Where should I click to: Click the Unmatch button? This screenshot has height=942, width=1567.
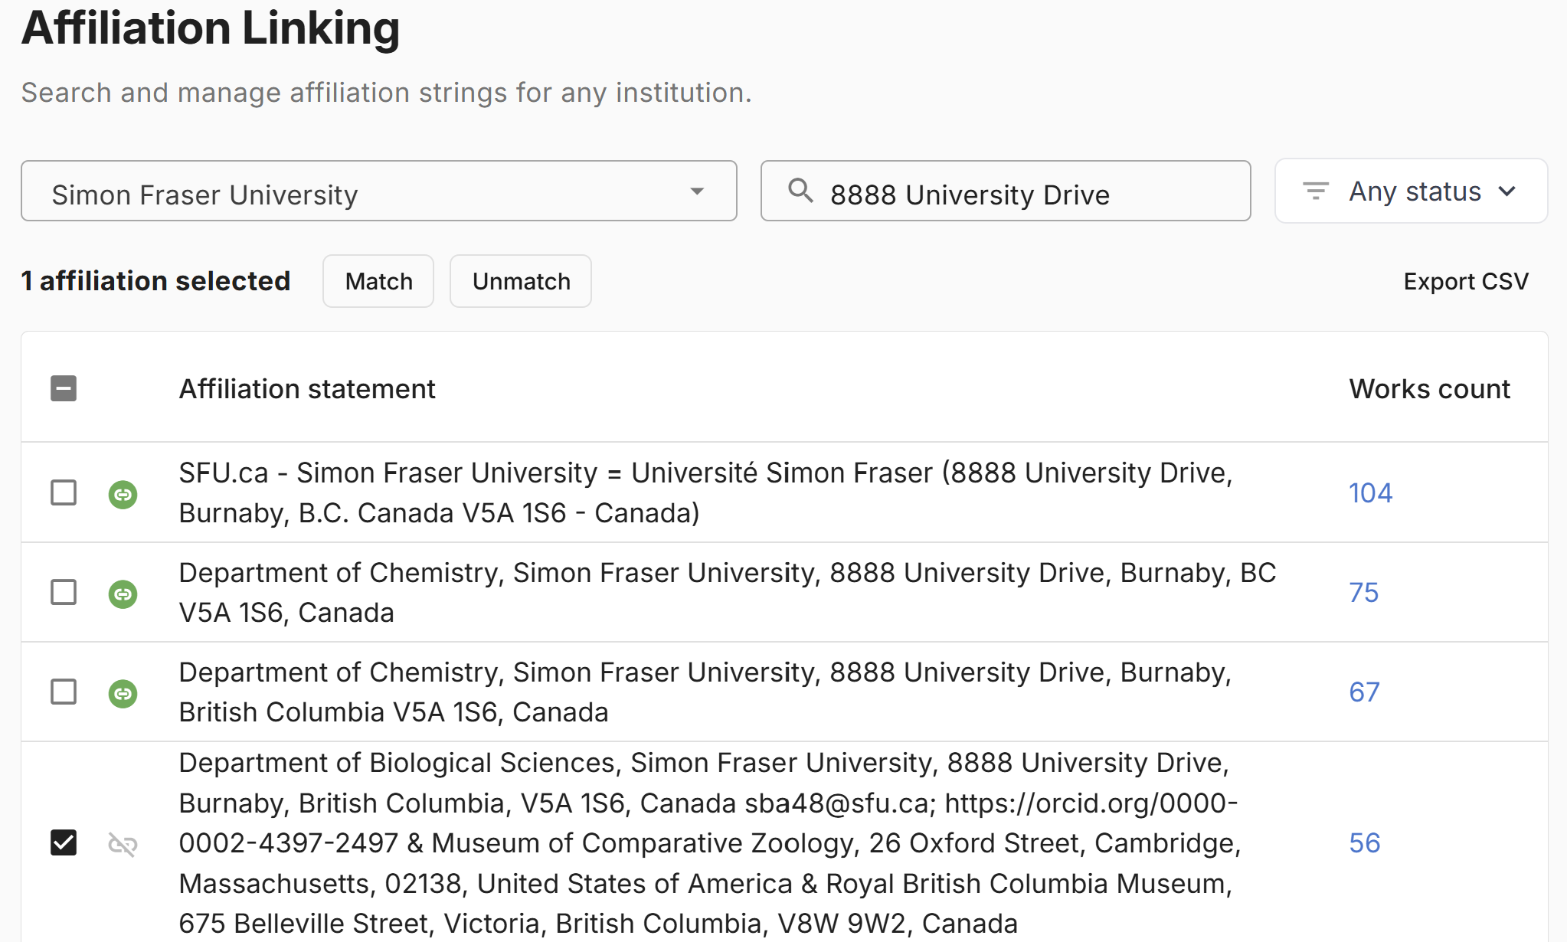(x=521, y=281)
